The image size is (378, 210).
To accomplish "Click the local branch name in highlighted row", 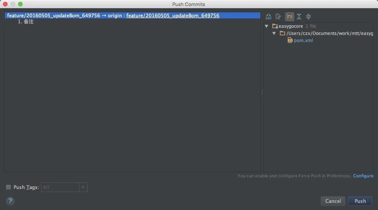I will [x=53, y=15].
